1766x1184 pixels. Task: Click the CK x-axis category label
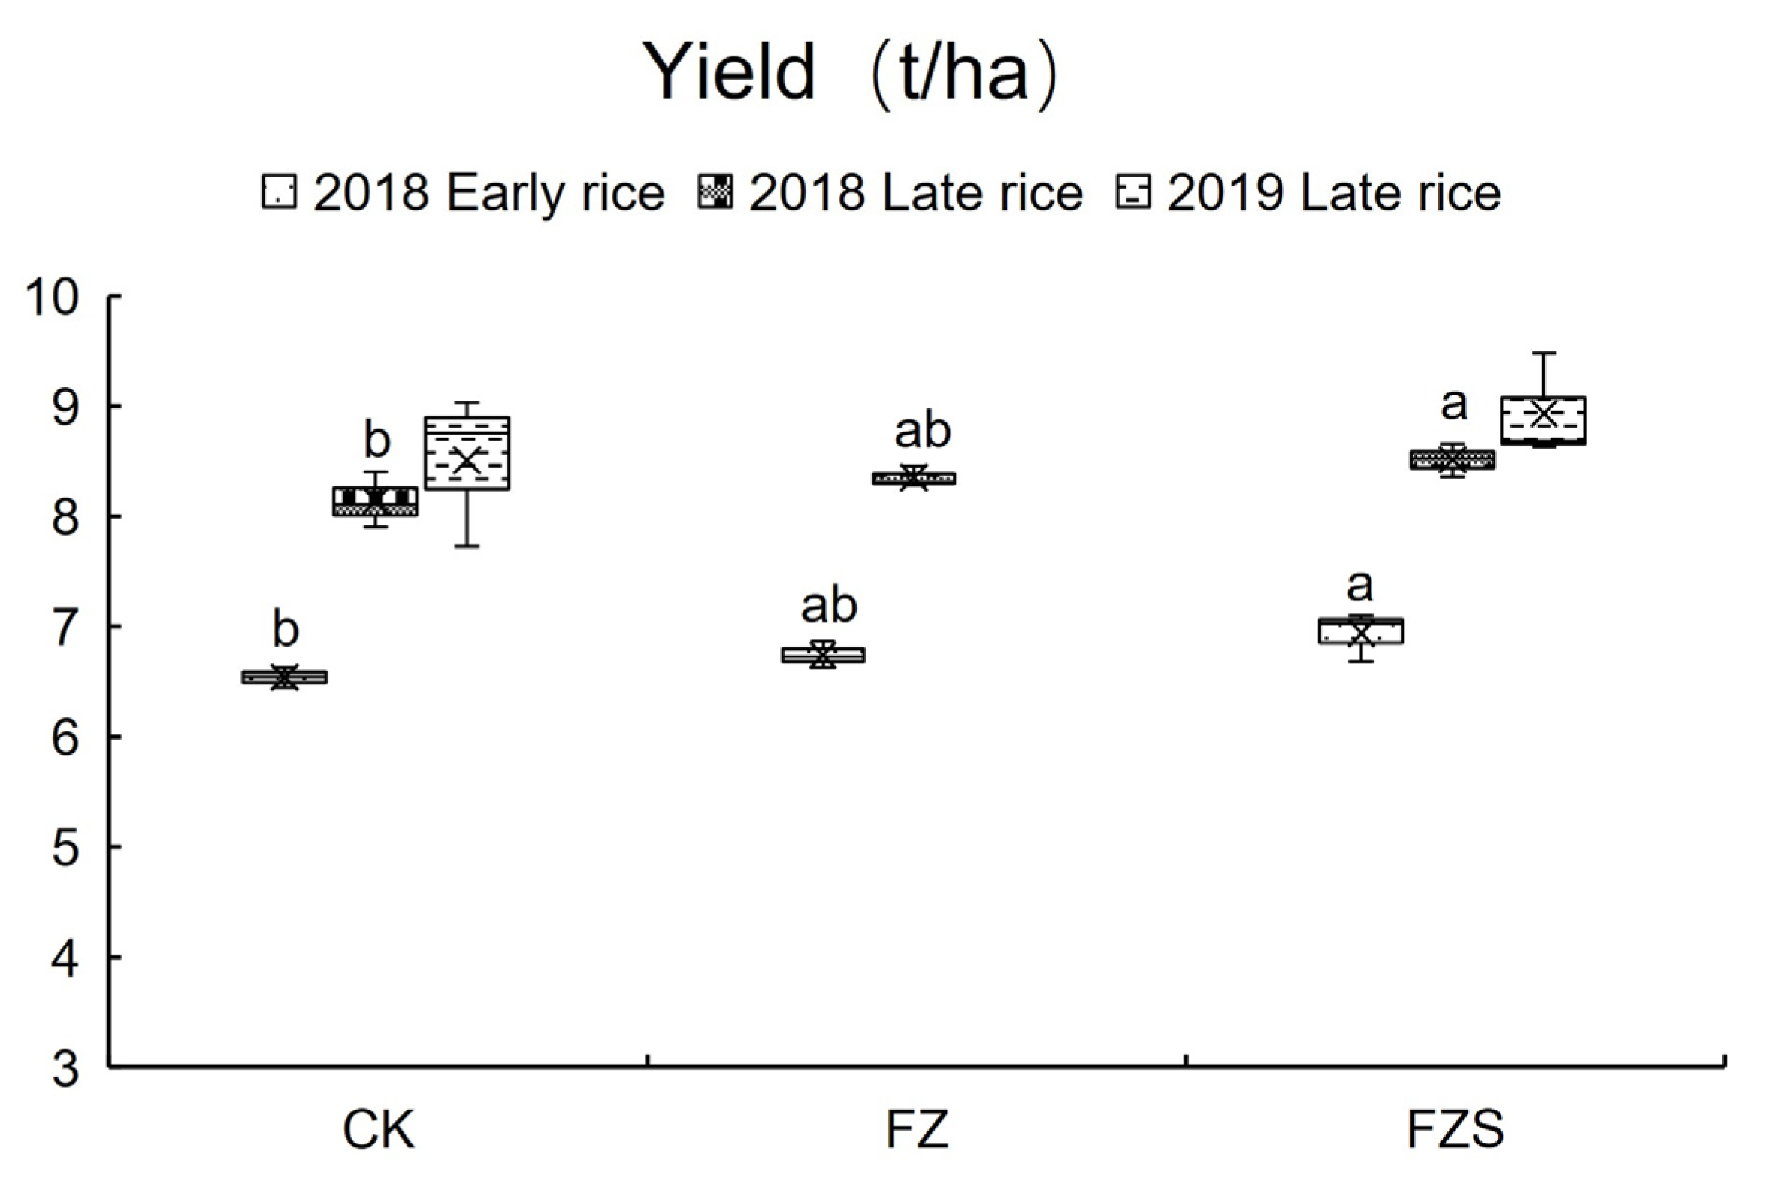[378, 1131]
